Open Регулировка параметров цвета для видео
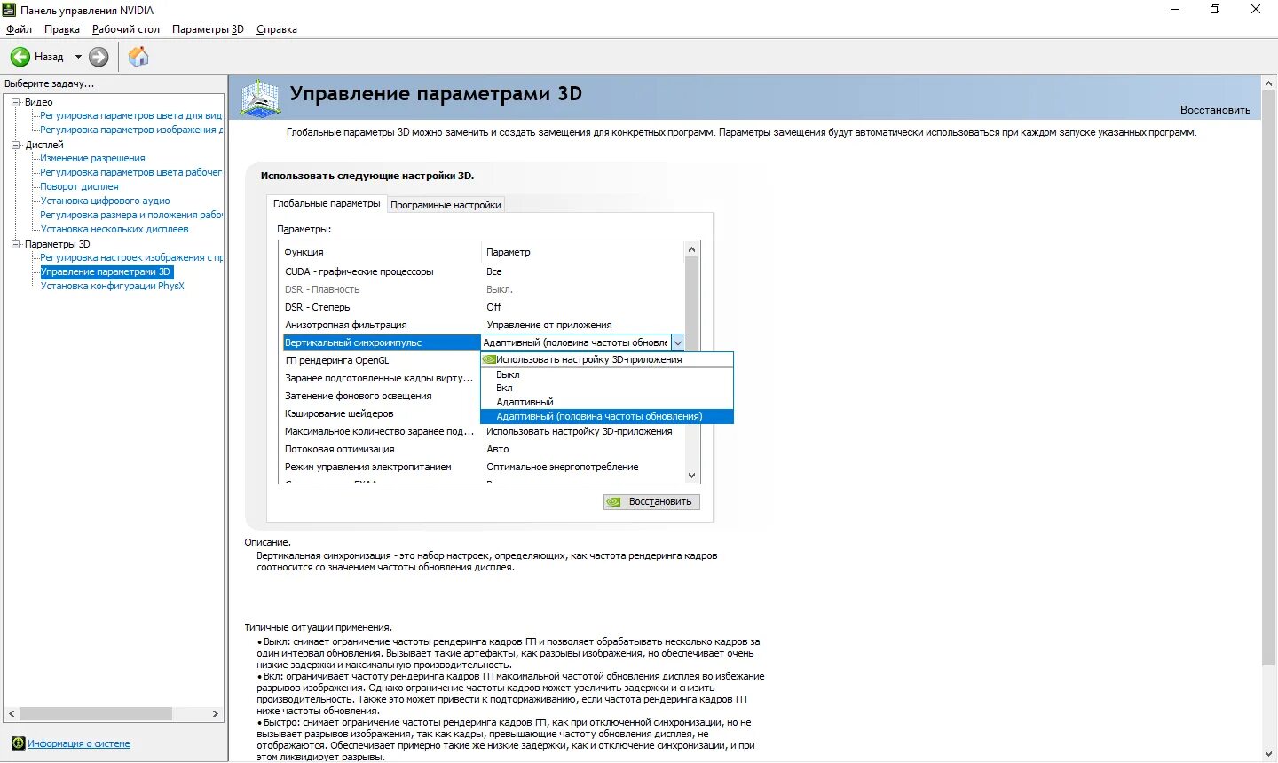The width and height of the screenshot is (1278, 763). (131, 115)
